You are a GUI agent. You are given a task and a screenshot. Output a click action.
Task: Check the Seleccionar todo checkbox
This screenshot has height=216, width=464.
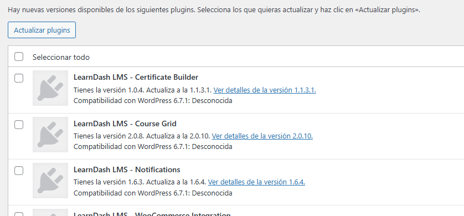pos(19,56)
